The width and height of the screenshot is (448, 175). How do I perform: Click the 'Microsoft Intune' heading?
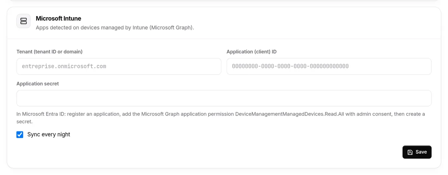click(59, 19)
